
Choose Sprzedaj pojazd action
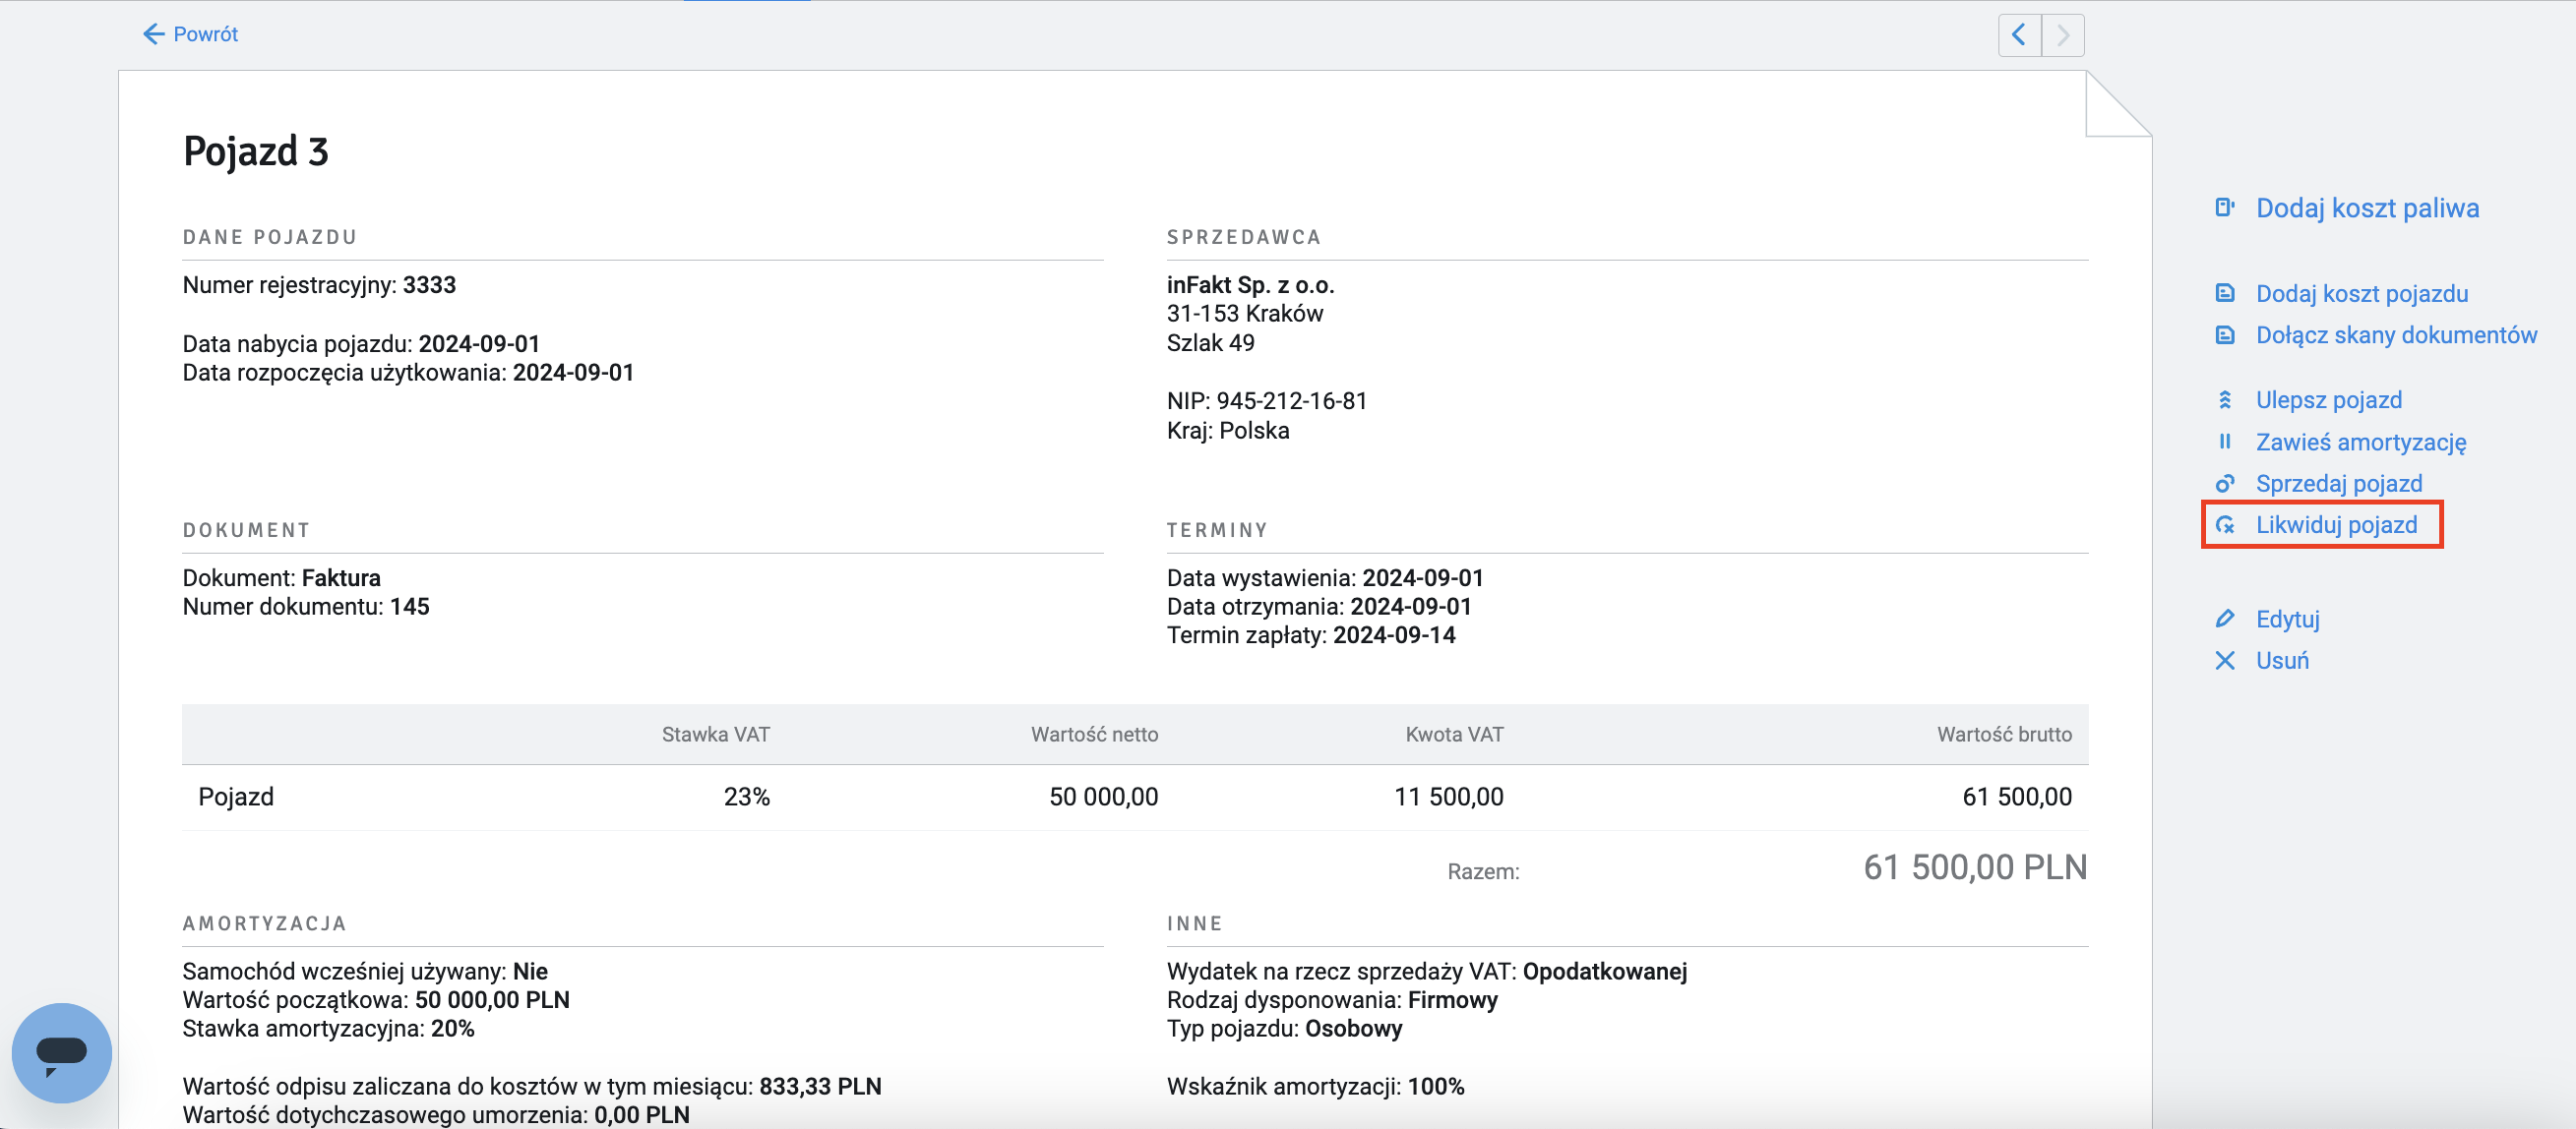(2338, 484)
